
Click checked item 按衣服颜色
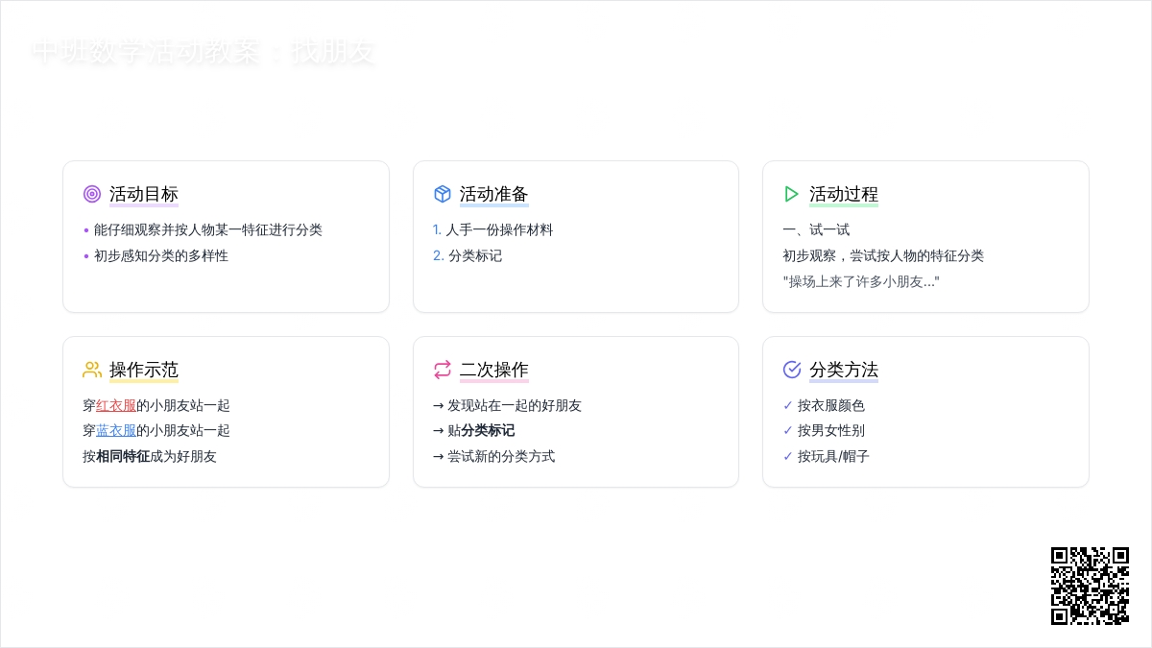coord(824,405)
